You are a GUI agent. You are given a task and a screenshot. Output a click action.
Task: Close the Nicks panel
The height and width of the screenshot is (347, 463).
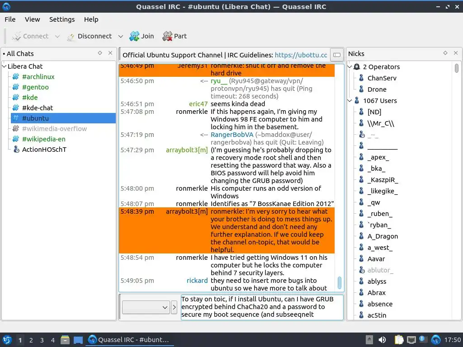tap(456, 53)
